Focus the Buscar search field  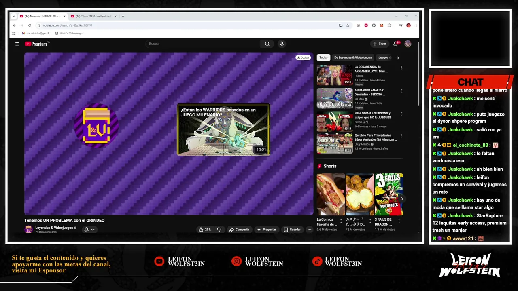click(x=203, y=44)
